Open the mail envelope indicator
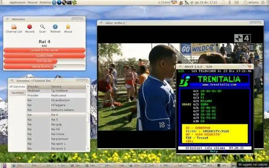This screenshot has height=168, width=269. click(x=237, y=3)
